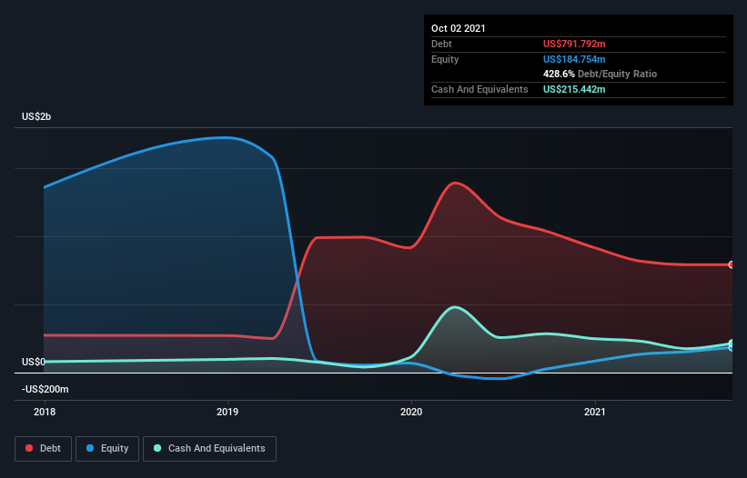Click the US$215.442m cash value
This screenshot has height=478, width=747.
(574, 89)
